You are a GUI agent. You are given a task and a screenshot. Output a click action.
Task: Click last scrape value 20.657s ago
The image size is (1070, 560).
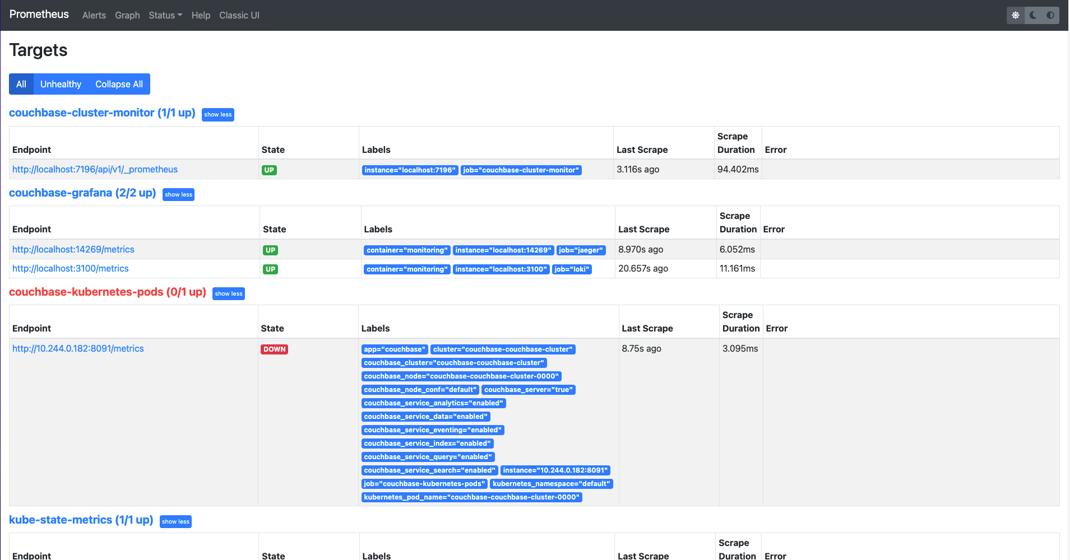pyautogui.click(x=643, y=268)
